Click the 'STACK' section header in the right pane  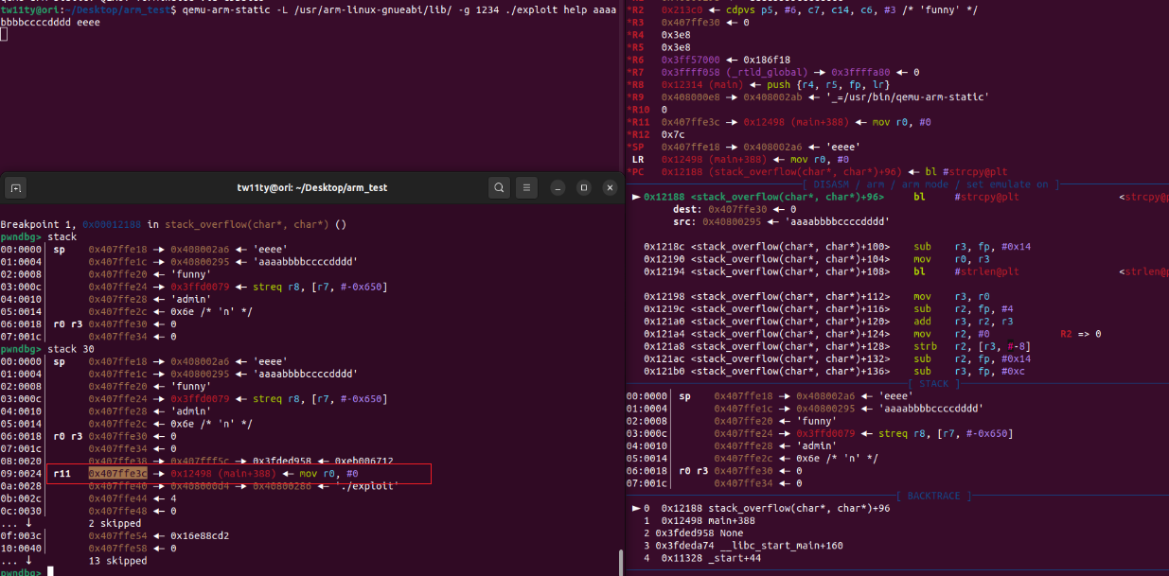935,383
